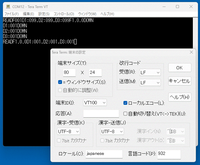200x165 pixels.
Task: Click the terminal width field showing 80
Action: [x=69, y=73]
